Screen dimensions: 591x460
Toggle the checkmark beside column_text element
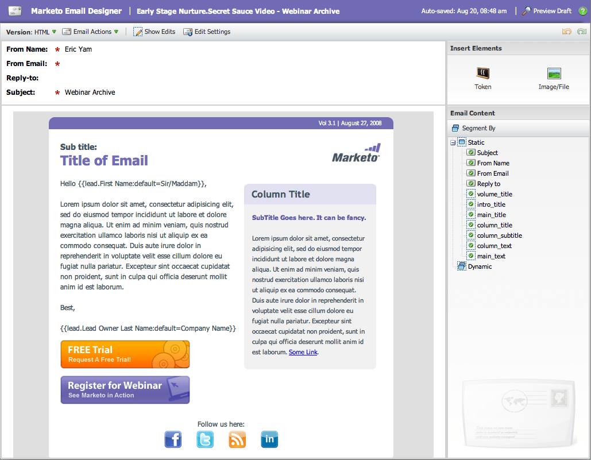[x=471, y=245]
